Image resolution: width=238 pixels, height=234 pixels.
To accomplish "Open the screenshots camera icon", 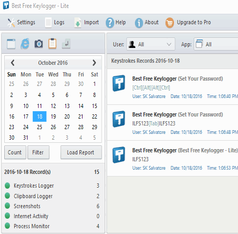I will tap(39, 44).
